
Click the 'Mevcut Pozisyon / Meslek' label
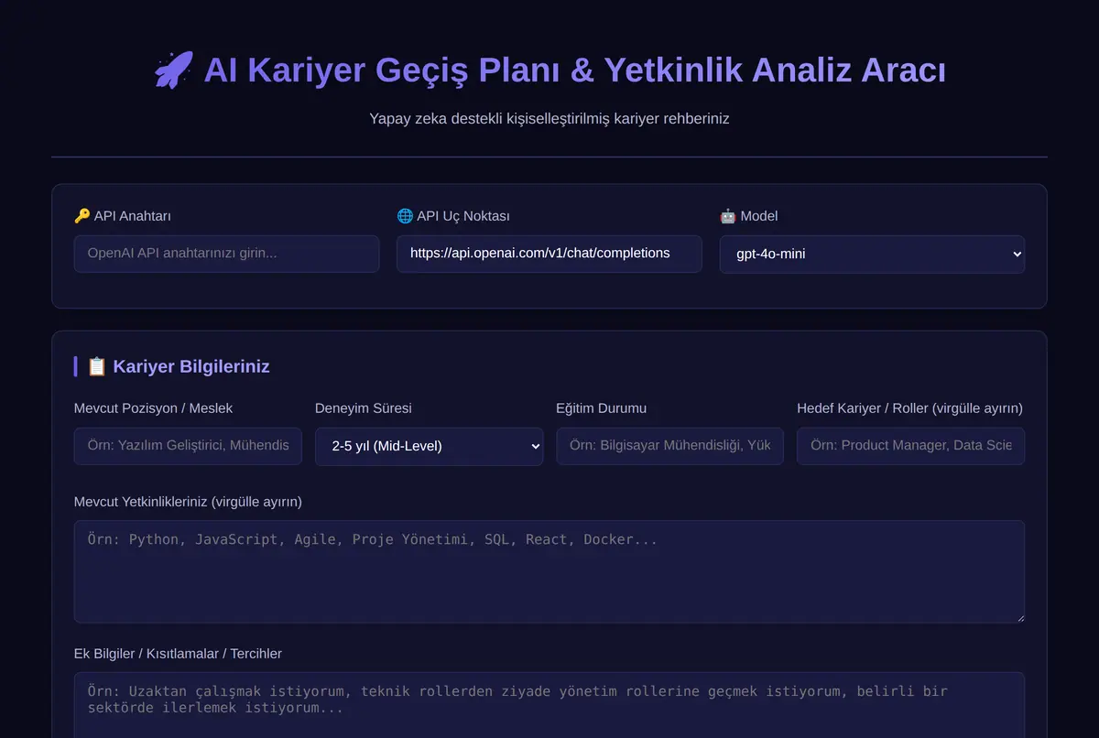pos(154,408)
